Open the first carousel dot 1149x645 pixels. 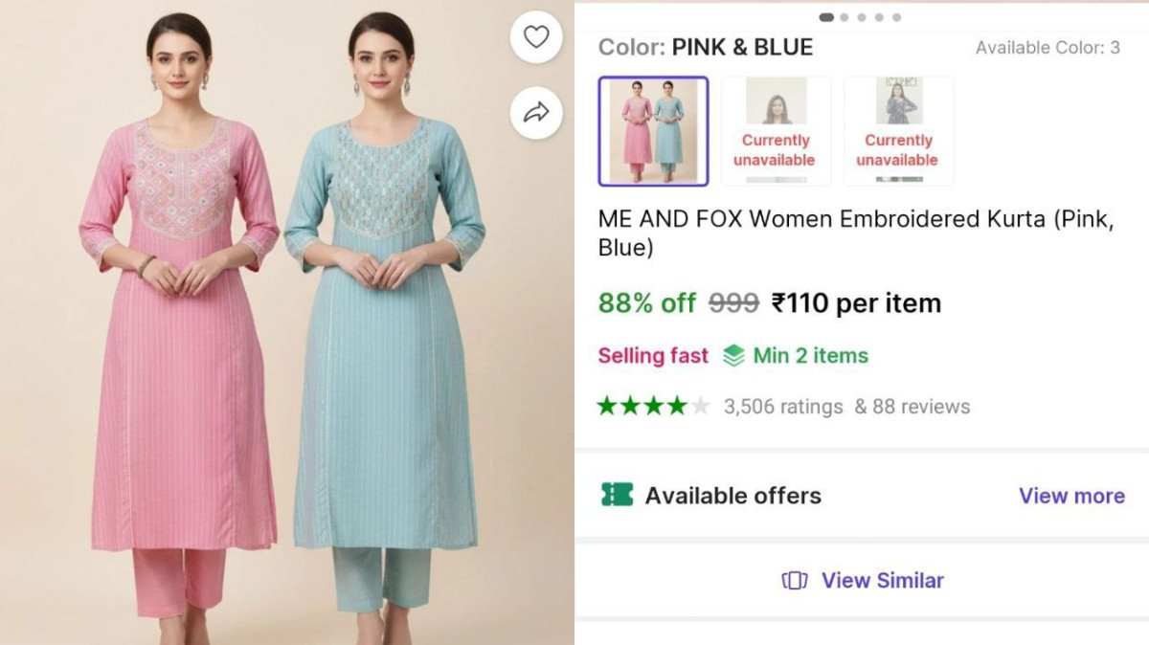pos(826,16)
